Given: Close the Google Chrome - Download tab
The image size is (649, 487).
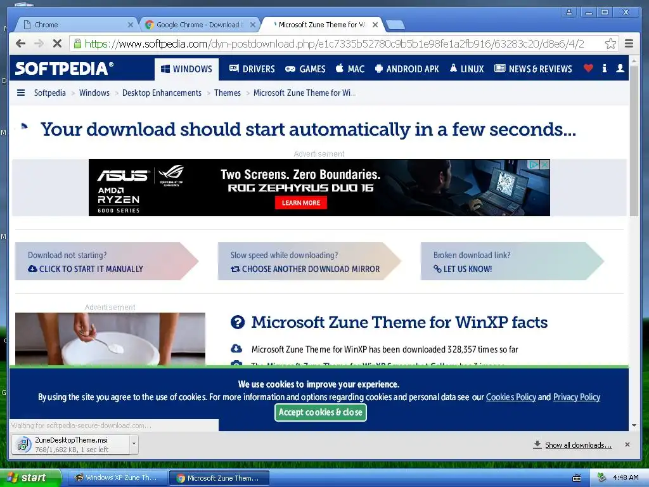Looking at the screenshot, I should 252,25.
